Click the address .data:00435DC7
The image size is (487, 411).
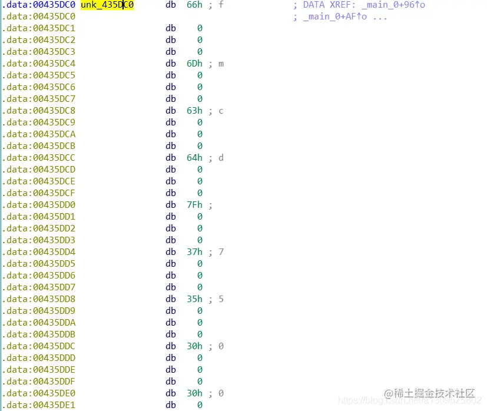coord(38,99)
